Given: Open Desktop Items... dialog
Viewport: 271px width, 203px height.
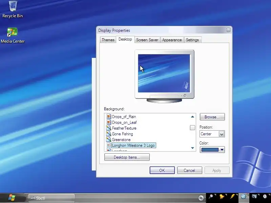Looking at the screenshot, I should click(x=127, y=157).
